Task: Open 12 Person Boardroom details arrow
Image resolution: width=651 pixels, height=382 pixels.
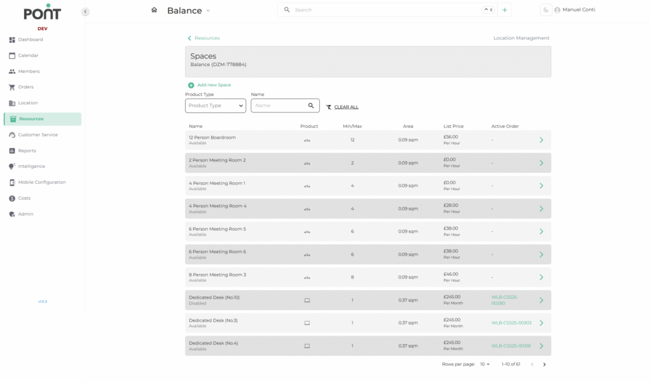Action: 541,140
